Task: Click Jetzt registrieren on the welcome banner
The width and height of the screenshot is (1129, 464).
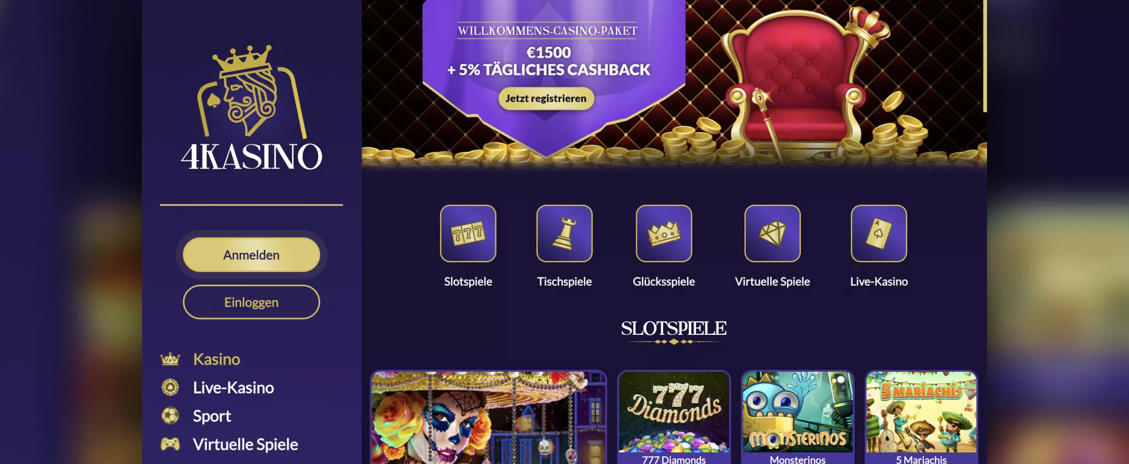Action: pos(546,99)
